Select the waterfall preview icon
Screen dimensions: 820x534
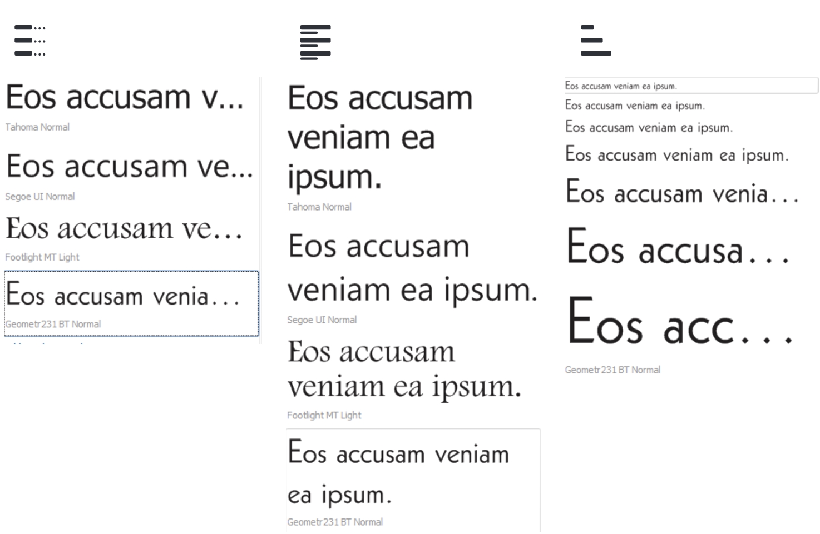click(595, 41)
